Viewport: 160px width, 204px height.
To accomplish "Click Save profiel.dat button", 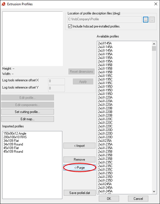I will tap(80, 193).
